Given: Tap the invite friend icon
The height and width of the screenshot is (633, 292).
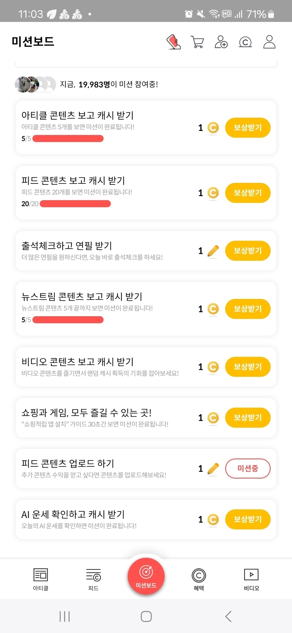Looking at the screenshot, I should pos(221,42).
